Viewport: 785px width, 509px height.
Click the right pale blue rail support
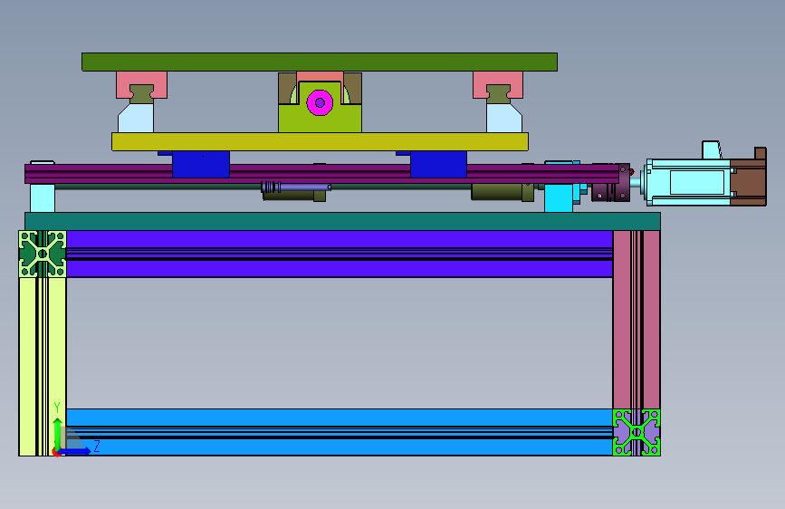point(504,119)
